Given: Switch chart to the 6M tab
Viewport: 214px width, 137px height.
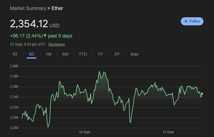Looking at the screenshot, I should [65, 54].
